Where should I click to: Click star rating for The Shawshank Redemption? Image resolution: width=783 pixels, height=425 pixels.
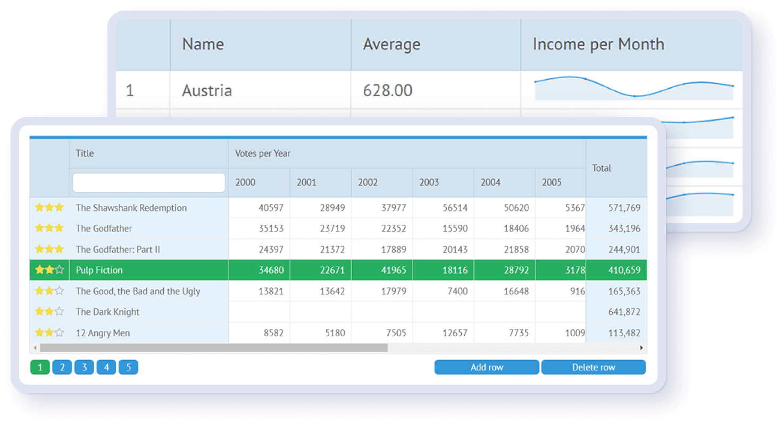click(x=49, y=208)
